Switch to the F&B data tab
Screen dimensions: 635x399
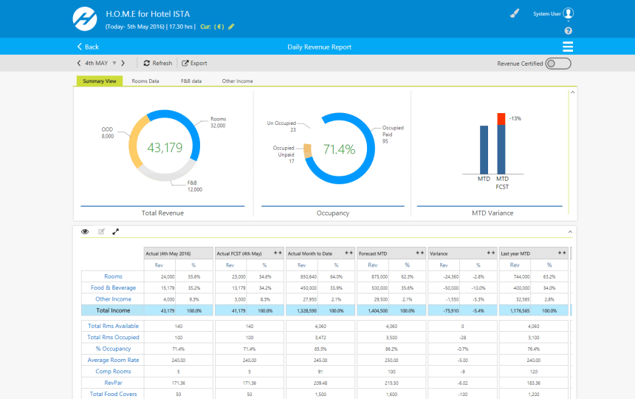pos(191,81)
